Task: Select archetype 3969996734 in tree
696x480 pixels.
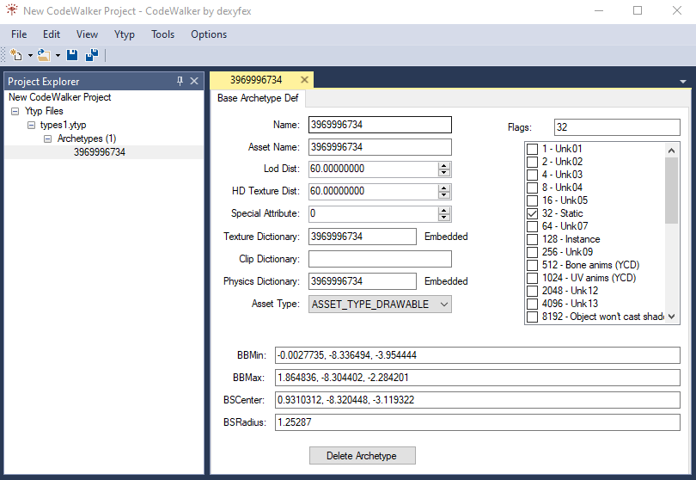Action: point(100,152)
